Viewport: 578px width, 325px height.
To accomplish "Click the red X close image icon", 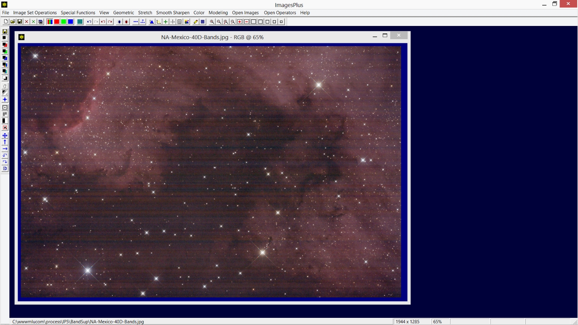I will coord(27,22).
